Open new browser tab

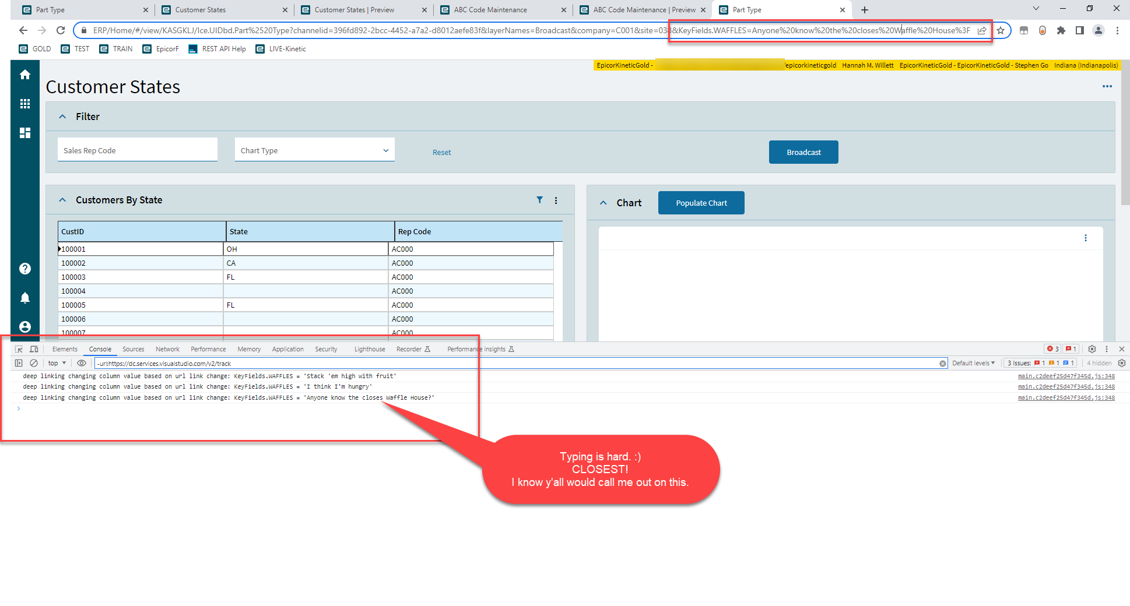(x=865, y=10)
